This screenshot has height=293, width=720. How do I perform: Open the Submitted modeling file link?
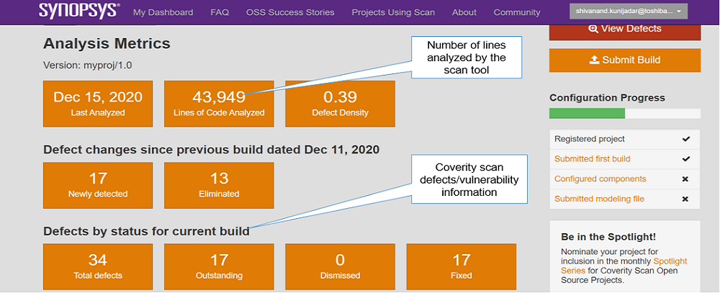(599, 199)
